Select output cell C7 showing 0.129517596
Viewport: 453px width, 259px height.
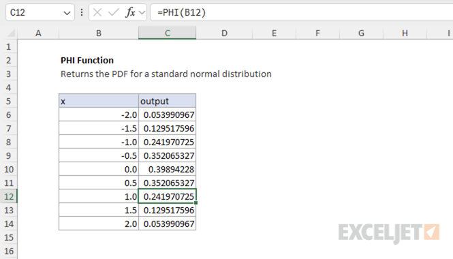click(x=168, y=128)
